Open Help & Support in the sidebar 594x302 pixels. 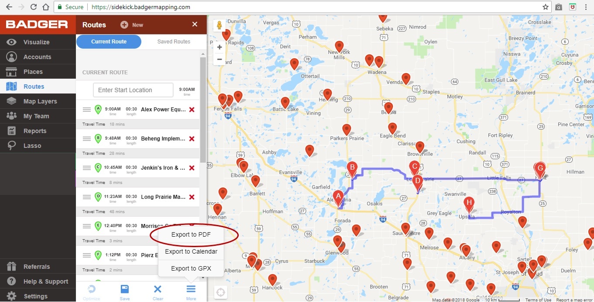pos(38,282)
